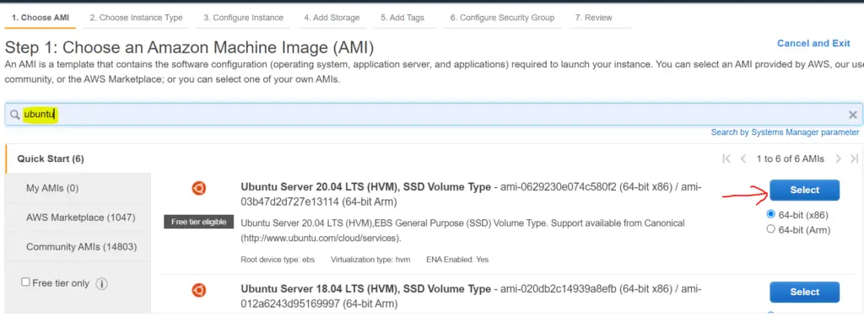
Task: Open the 2. Choose Instance Type tab
Action: tap(136, 18)
